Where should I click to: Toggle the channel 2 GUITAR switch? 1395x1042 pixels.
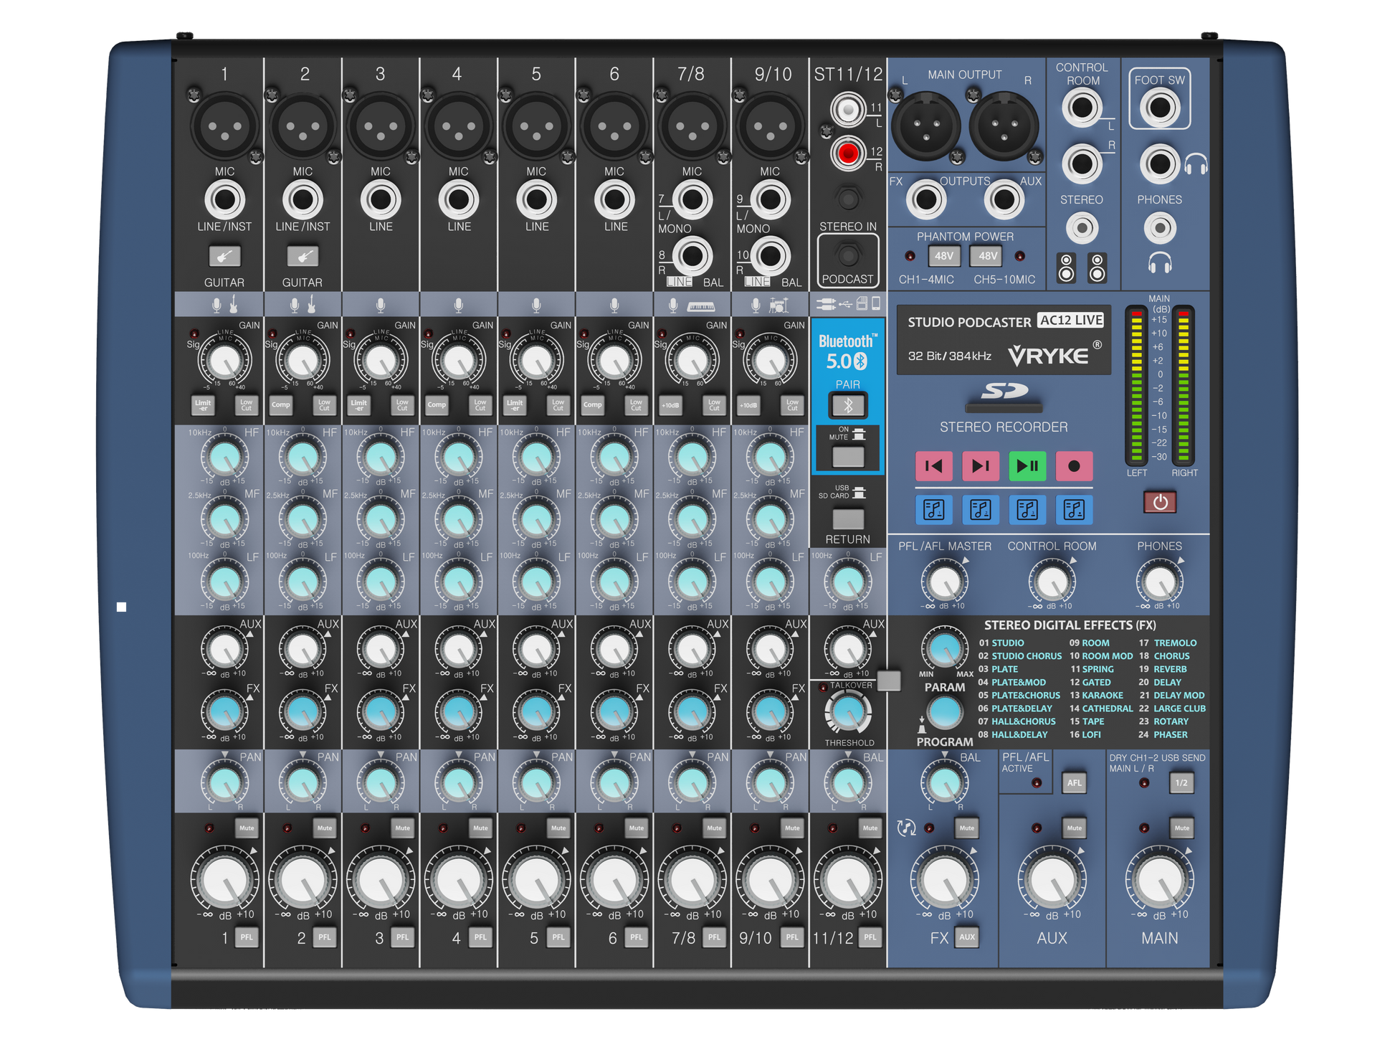(303, 256)
